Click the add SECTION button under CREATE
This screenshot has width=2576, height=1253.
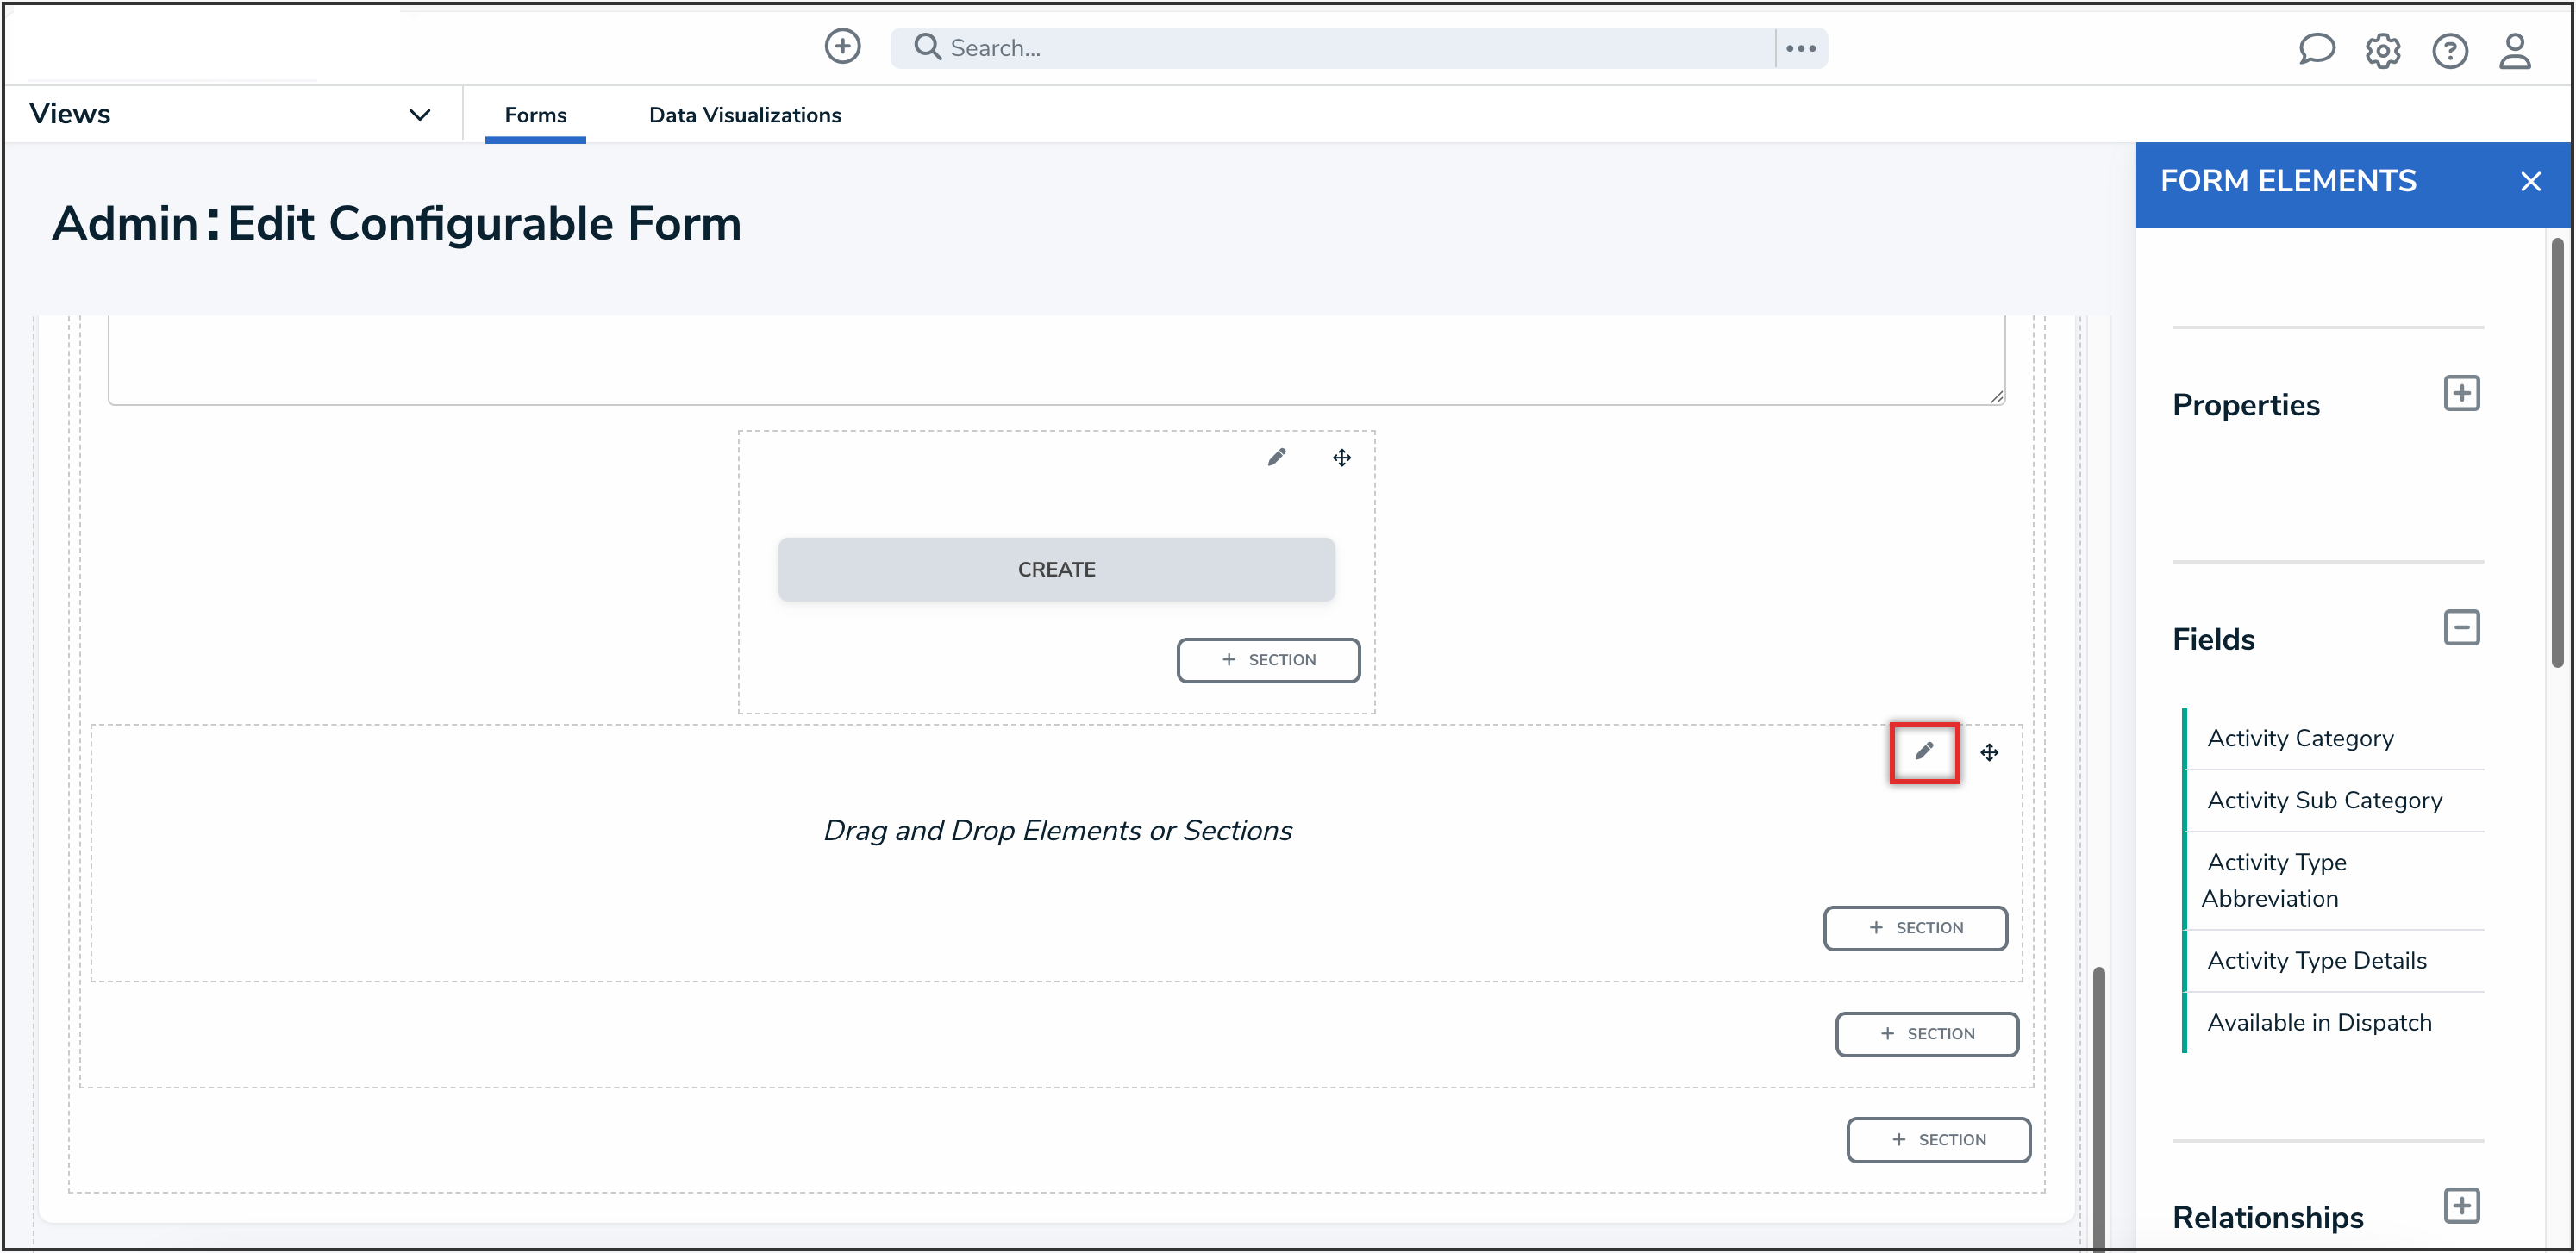1267,660
